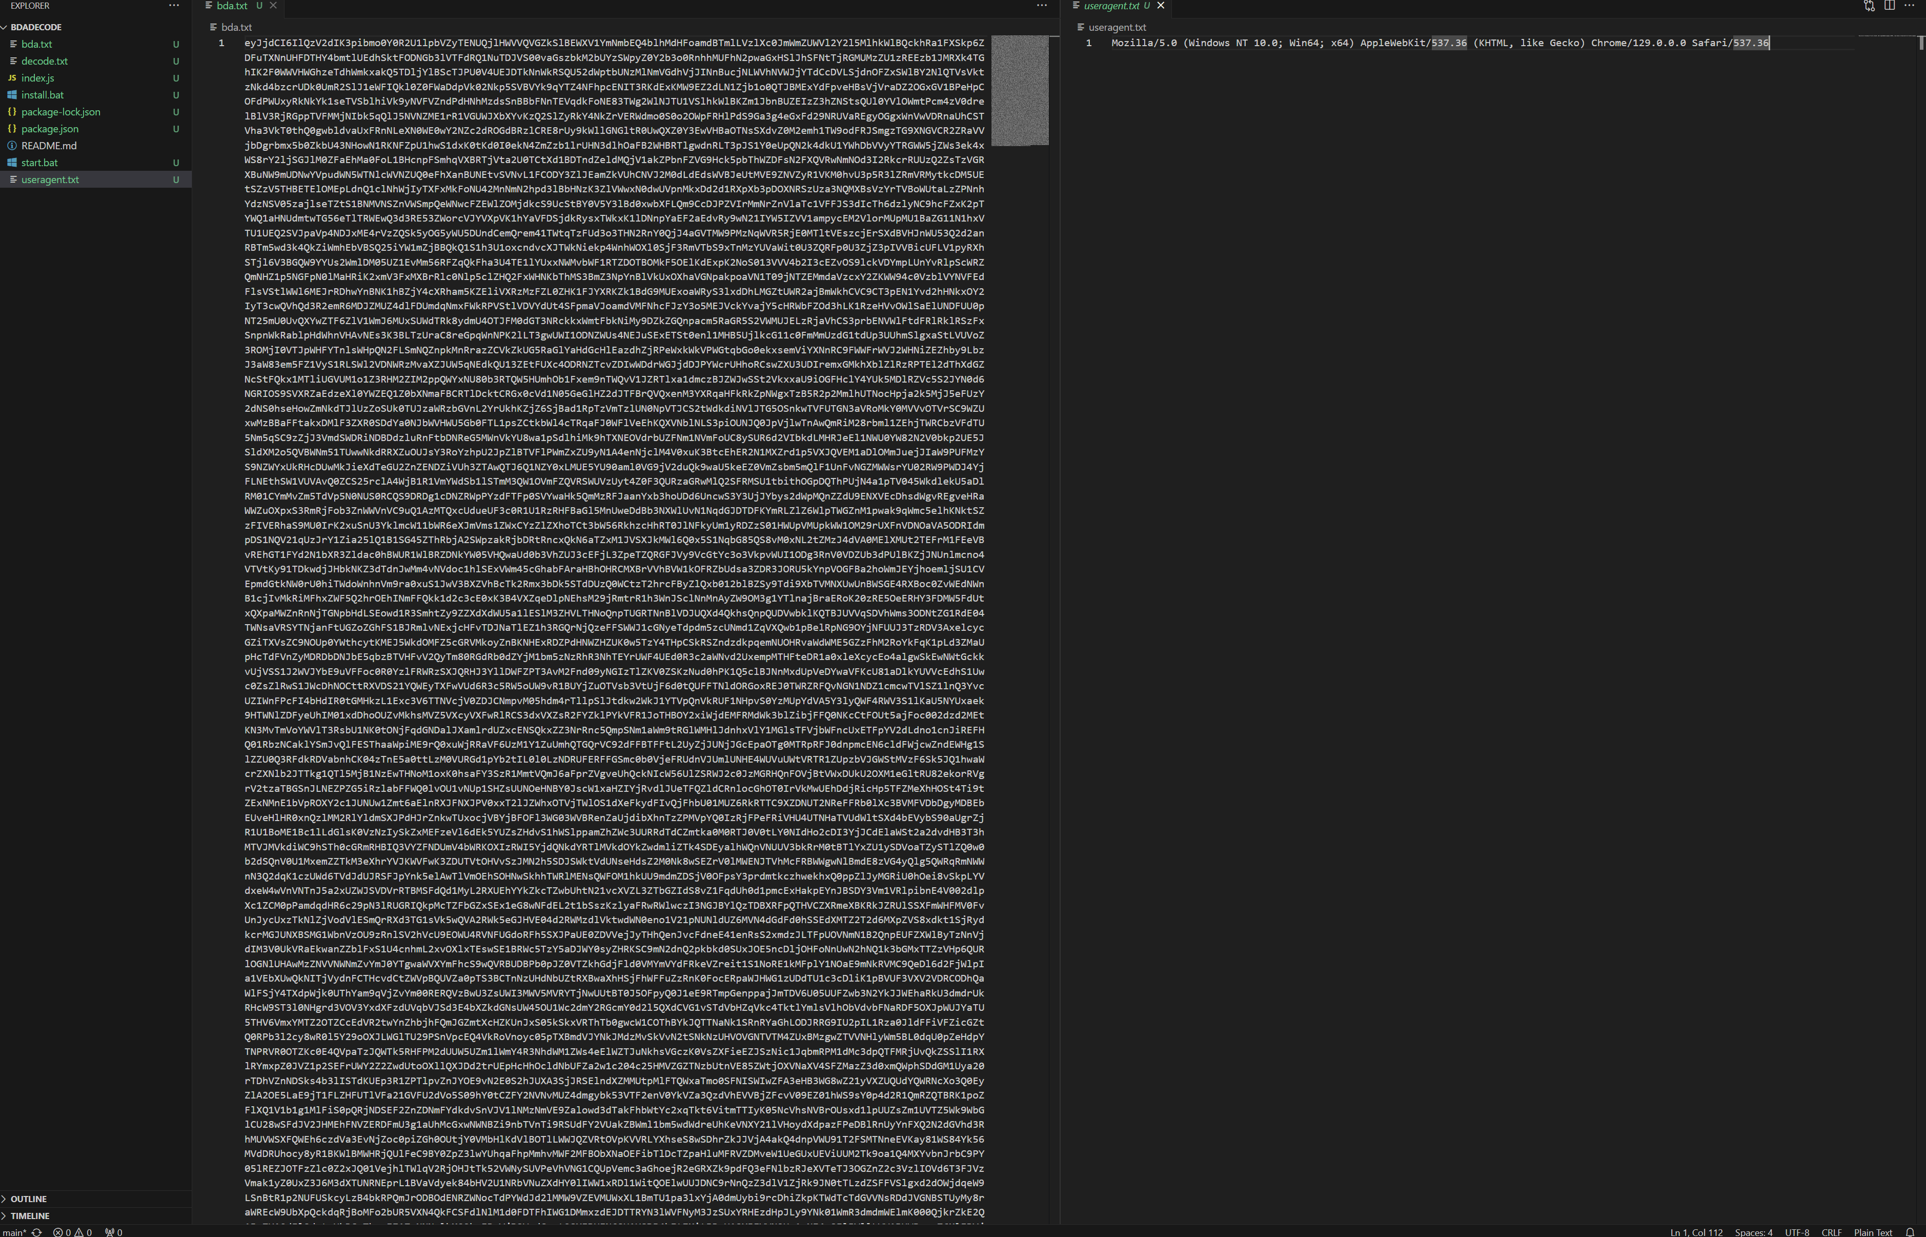Open the notifications bell in status bar
Image resolution: width=1926 pixels, height=1237 pixels.
point(1910,1232)
